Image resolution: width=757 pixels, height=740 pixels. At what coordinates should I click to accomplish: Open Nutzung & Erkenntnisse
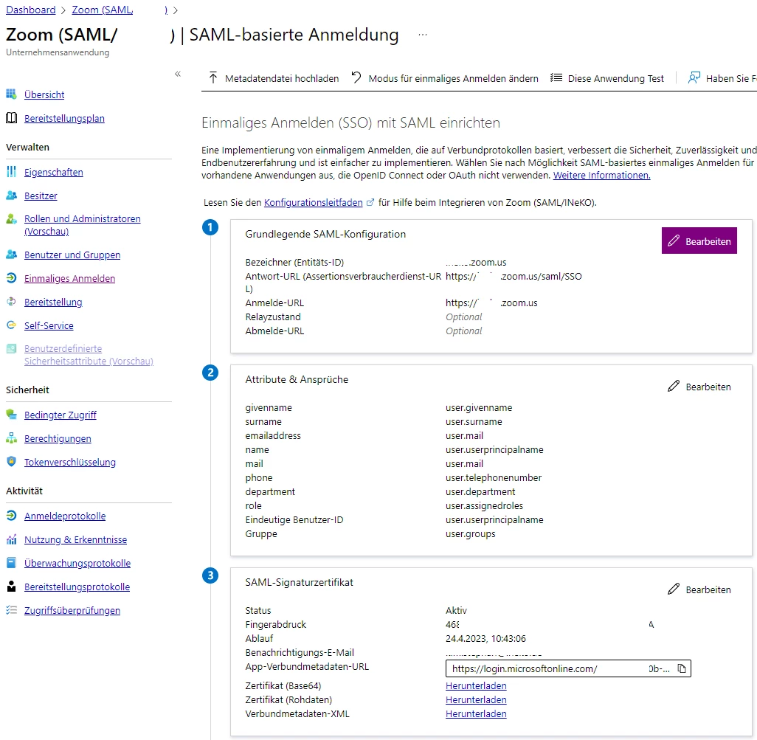pyautogui.click(x=75, y=539)
